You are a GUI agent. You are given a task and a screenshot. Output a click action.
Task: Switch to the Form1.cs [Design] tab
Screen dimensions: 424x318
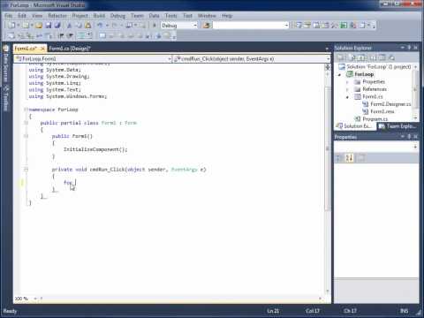(70, 49)
